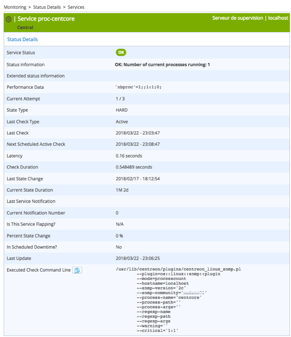Click the Next Scheduled Active Check timestamp

[x=138, y=144]
